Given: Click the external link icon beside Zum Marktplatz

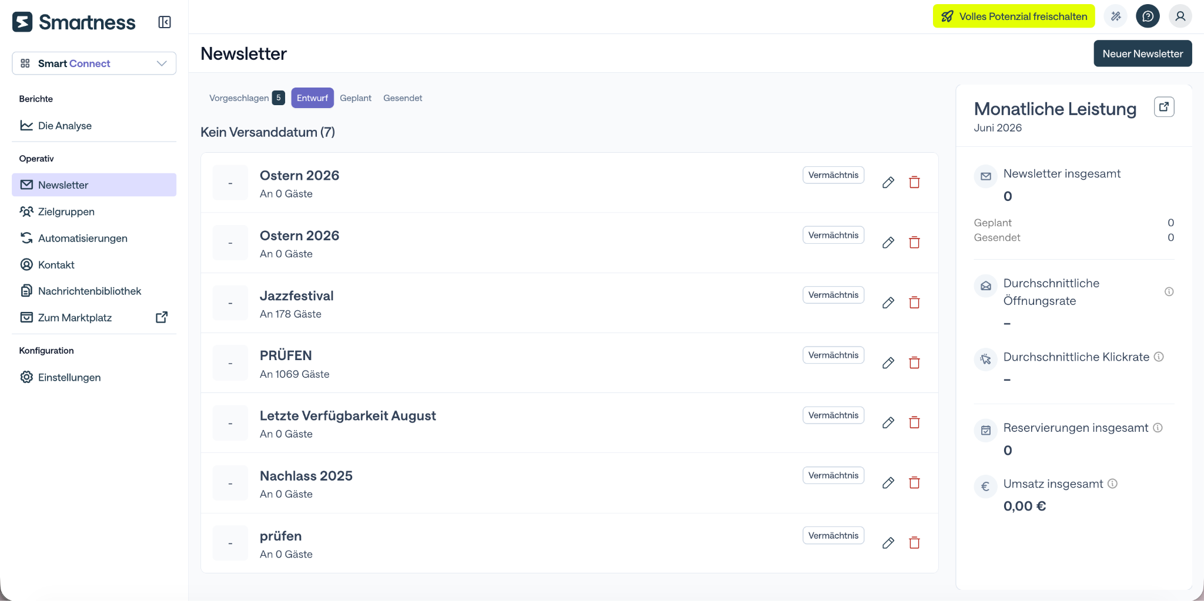Looking at the screenshot, I should 162,317.
